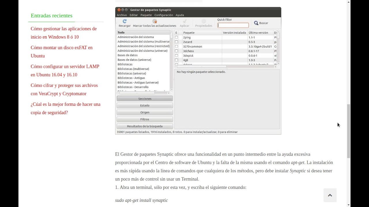
Task: Click the text sudo apt-get install synaptic
Action: [141, 200]
